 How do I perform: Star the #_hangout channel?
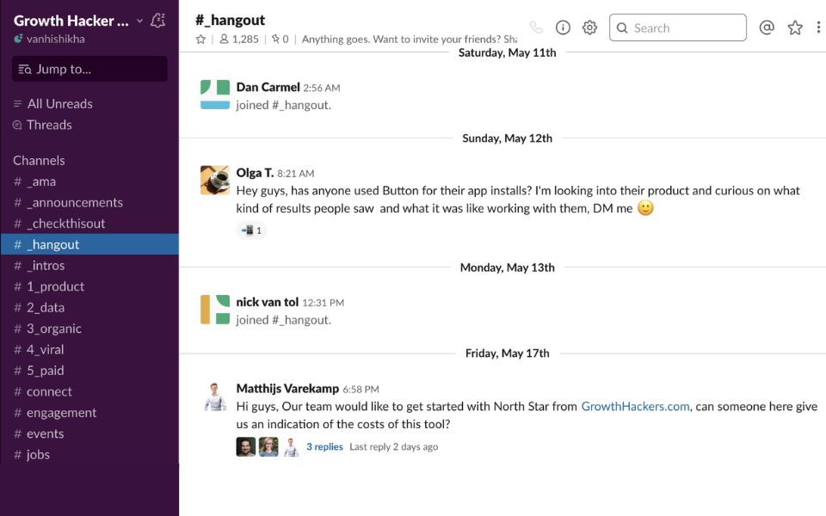point(200,39)
